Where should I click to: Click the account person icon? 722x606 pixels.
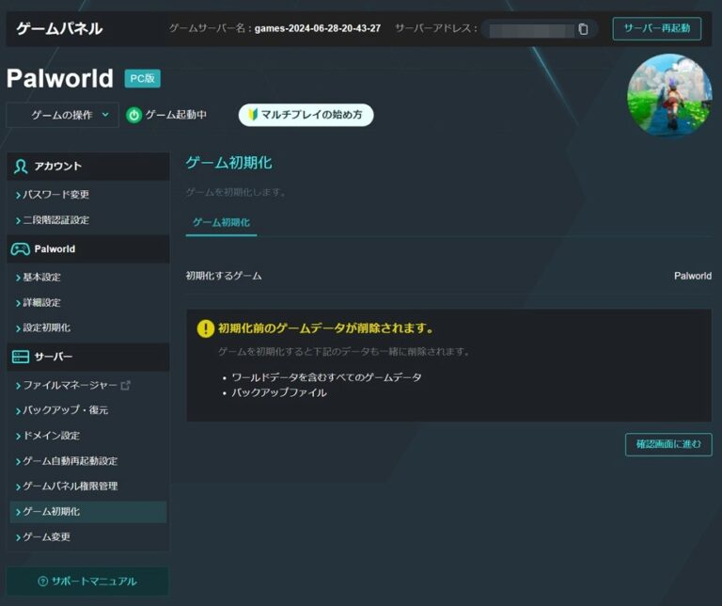[21, 167]
